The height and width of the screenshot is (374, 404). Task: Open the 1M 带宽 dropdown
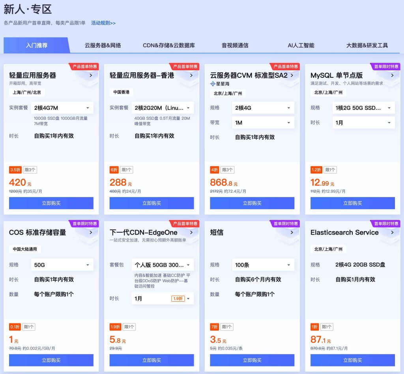point(263,123)
